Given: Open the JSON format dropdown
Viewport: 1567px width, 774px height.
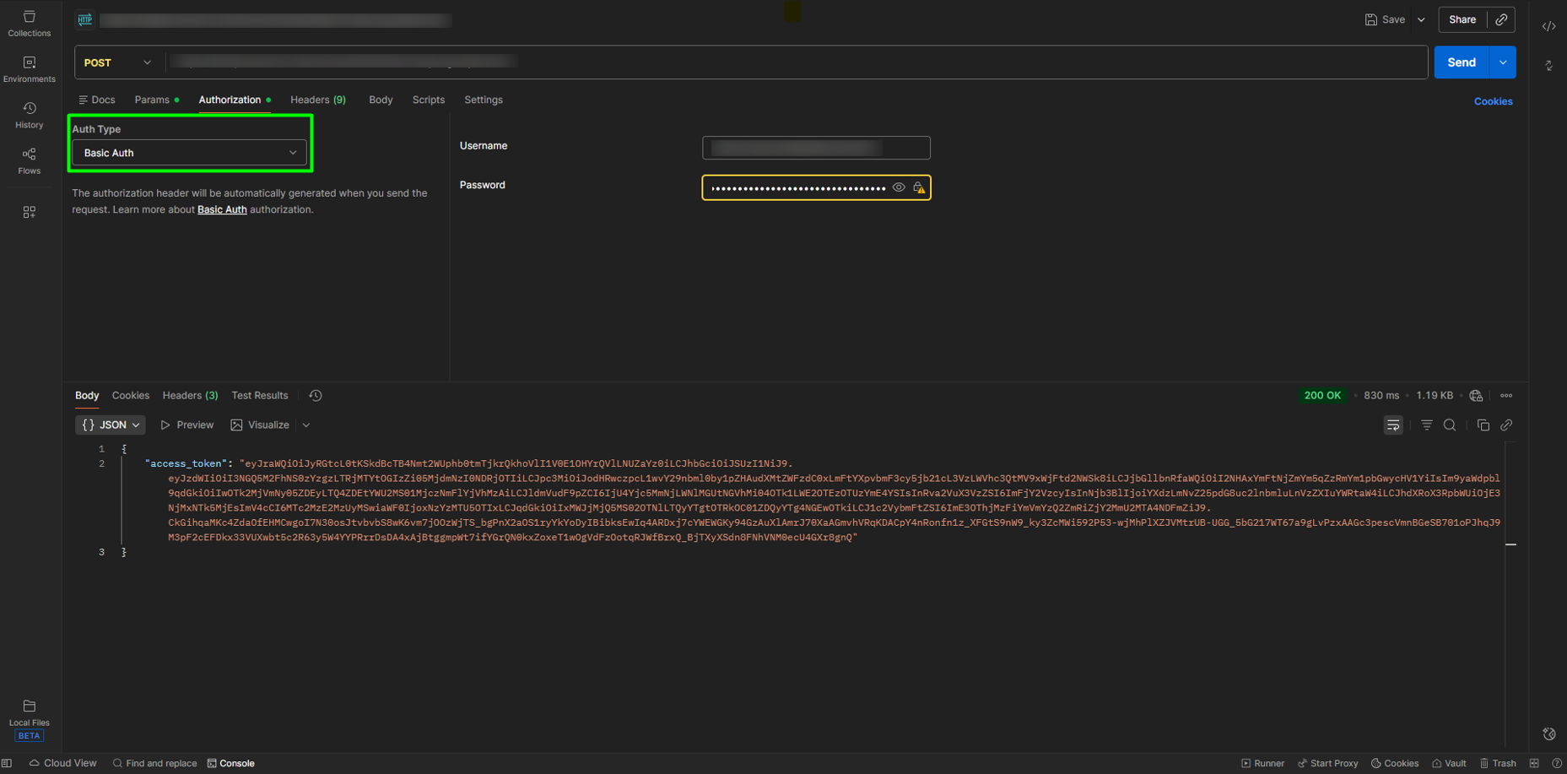Looking at the screenshot, I should tap(111, 425).
